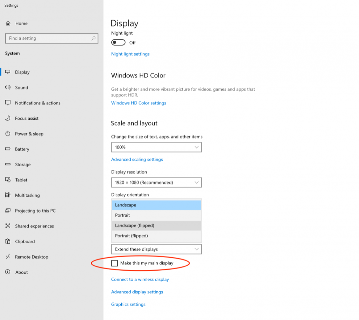
Task: Click the Projecting to this PC icon
Action: [8, 211]
